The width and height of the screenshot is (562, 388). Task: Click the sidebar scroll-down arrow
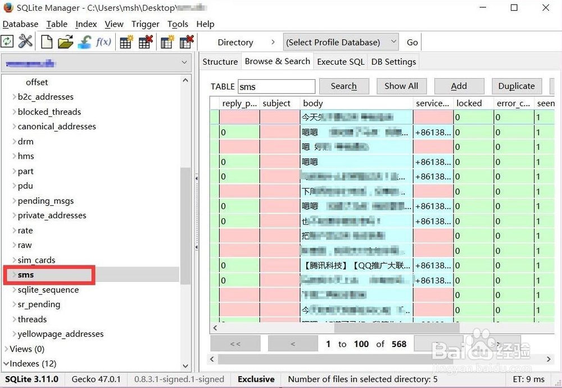tap(185, 366)
